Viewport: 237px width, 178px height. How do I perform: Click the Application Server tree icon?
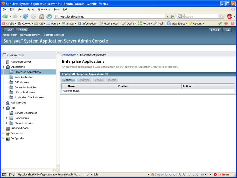[8, 62]
